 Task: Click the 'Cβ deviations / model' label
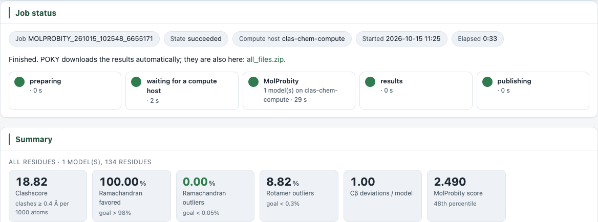tap(381, 193)
